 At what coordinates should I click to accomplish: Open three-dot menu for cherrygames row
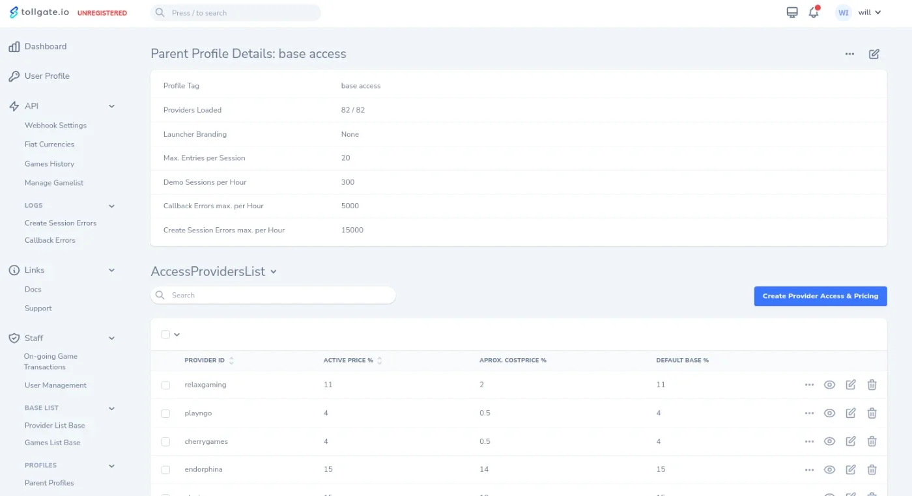point(809,441)
